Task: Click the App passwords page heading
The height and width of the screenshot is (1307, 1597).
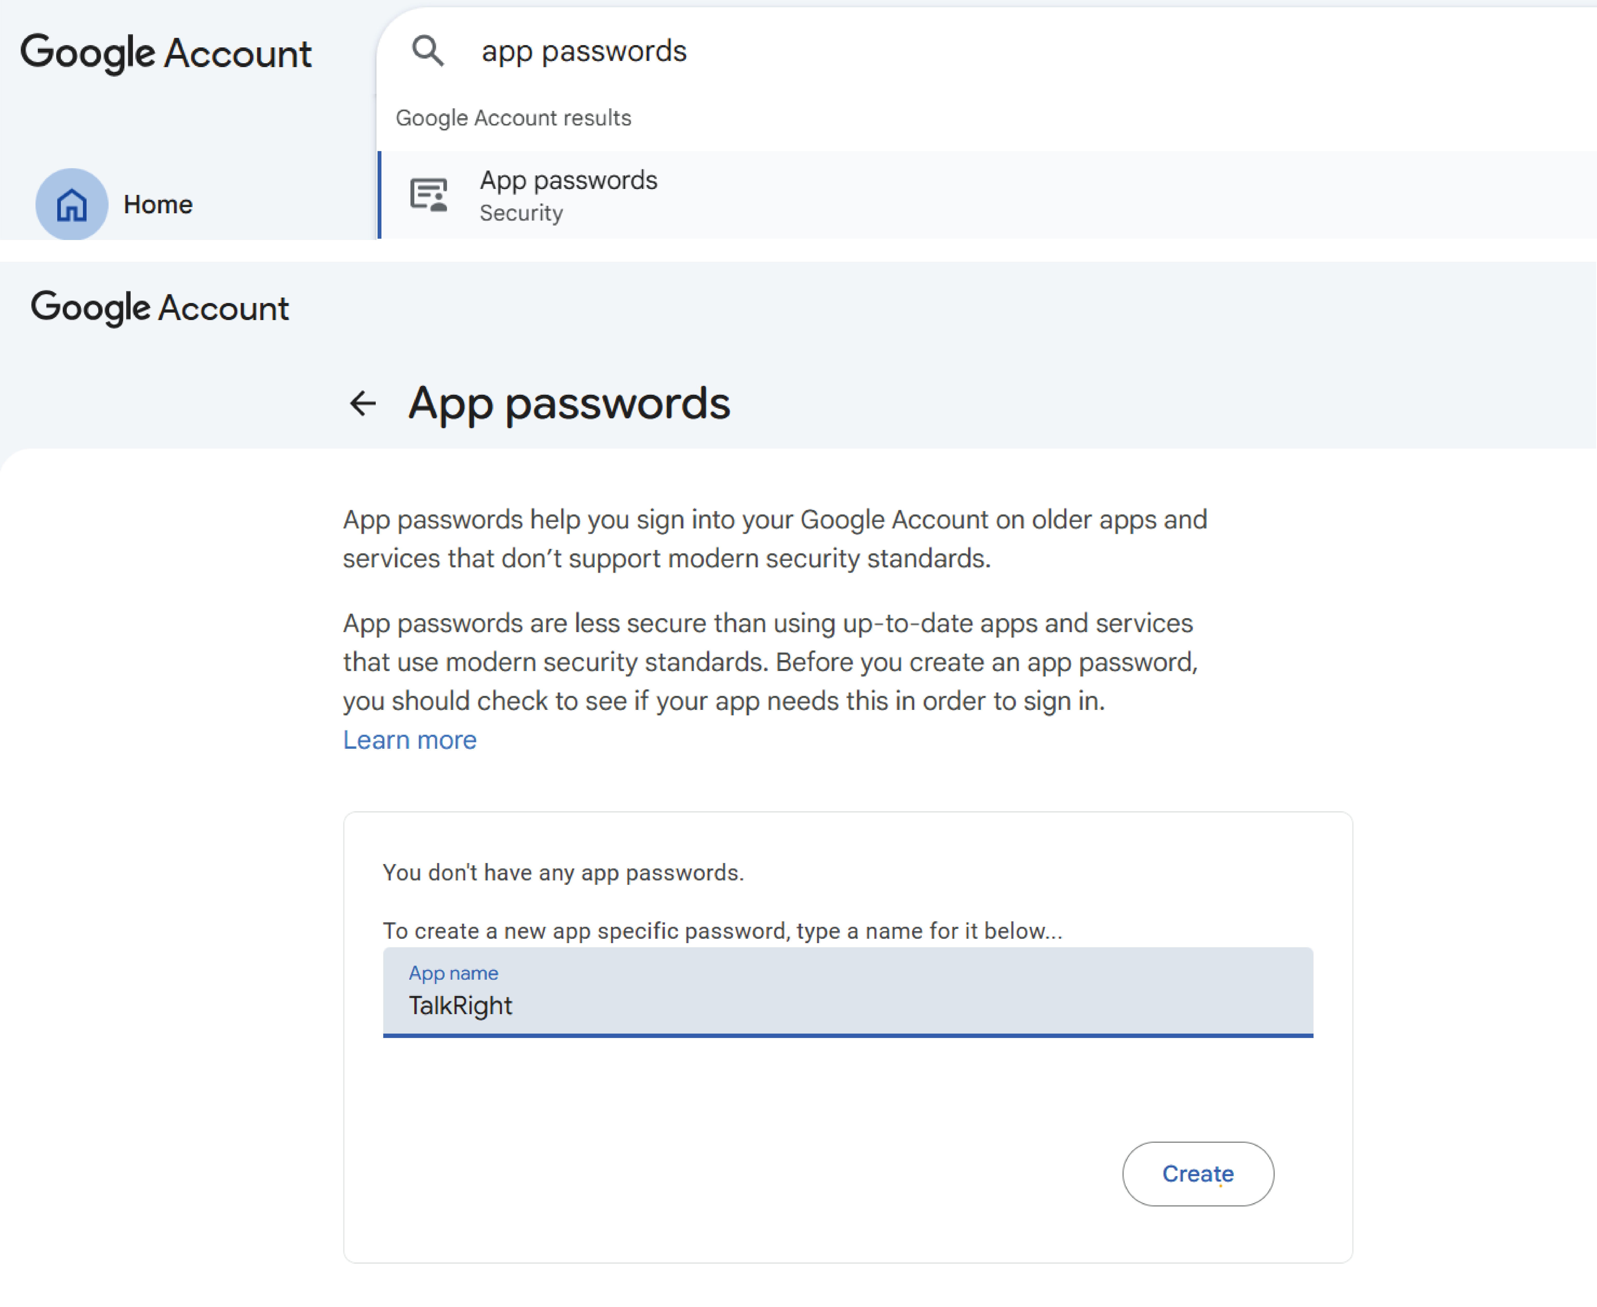Action: 569,404
